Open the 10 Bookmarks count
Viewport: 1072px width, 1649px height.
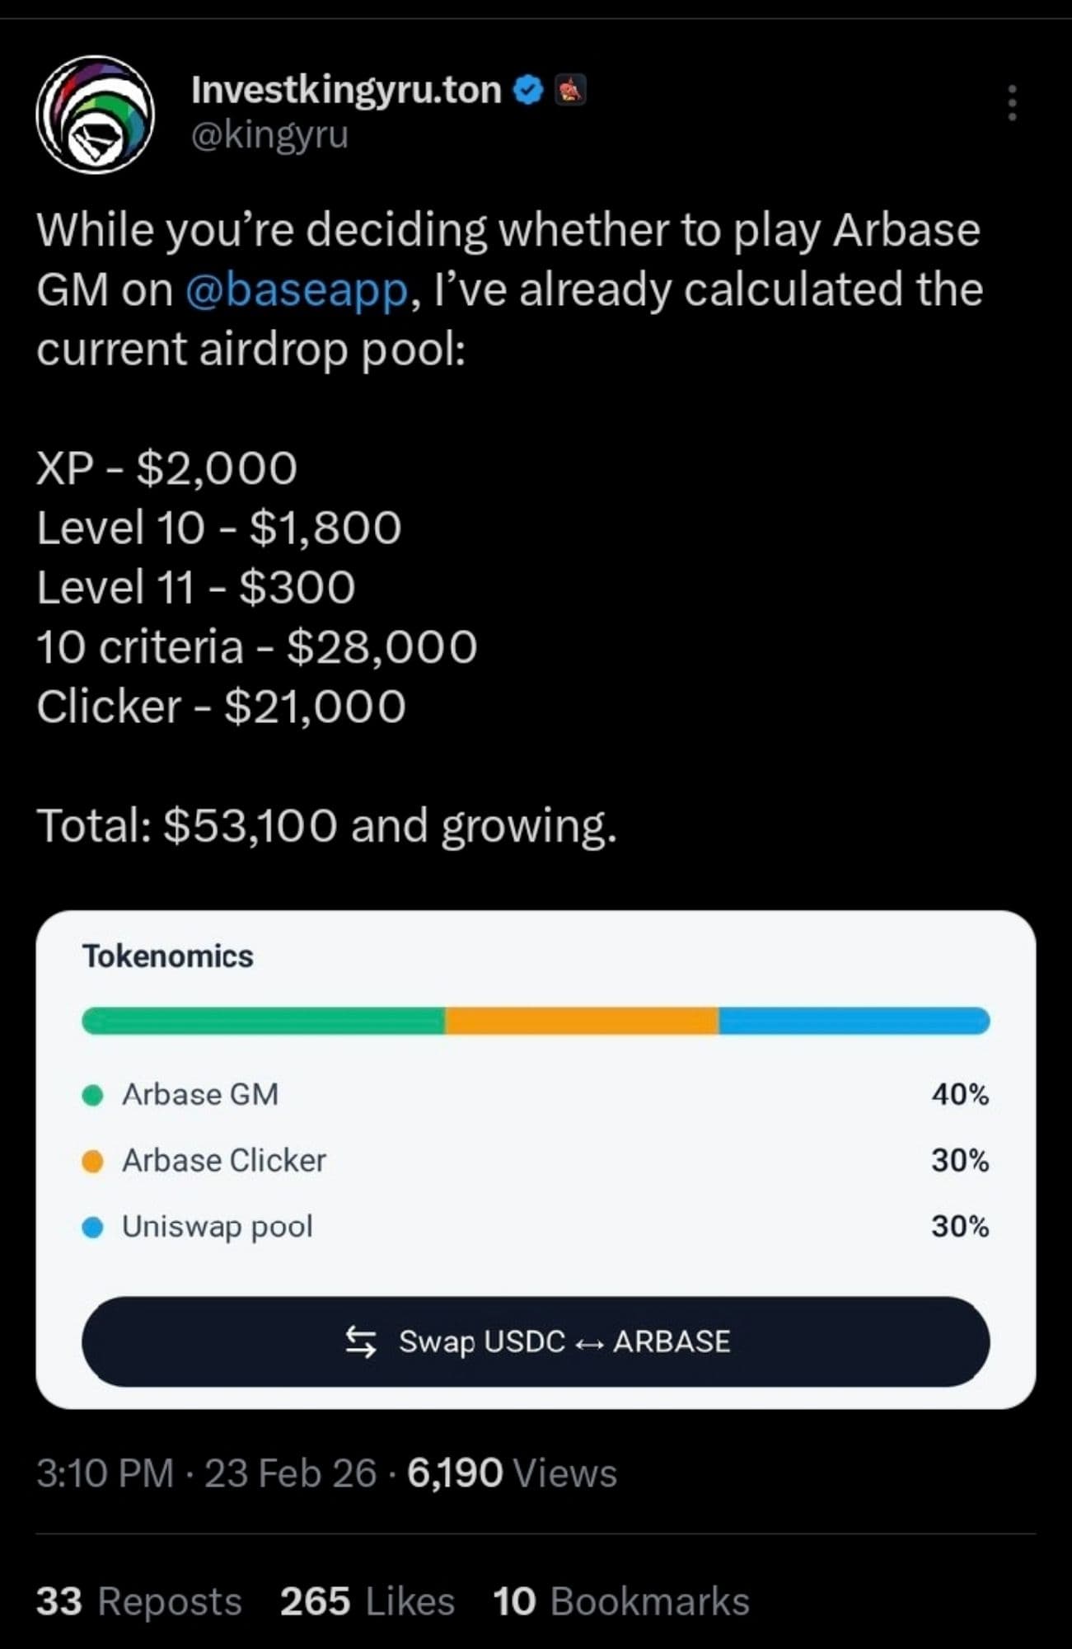620,1601
